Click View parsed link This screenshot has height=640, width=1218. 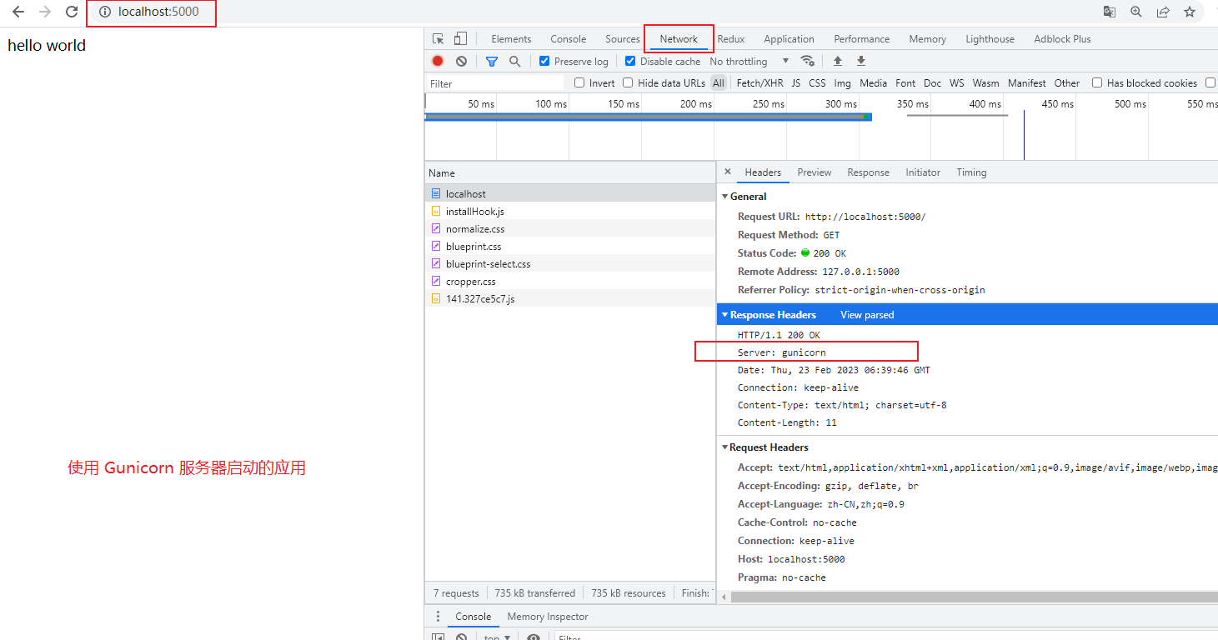pos(867,315)
